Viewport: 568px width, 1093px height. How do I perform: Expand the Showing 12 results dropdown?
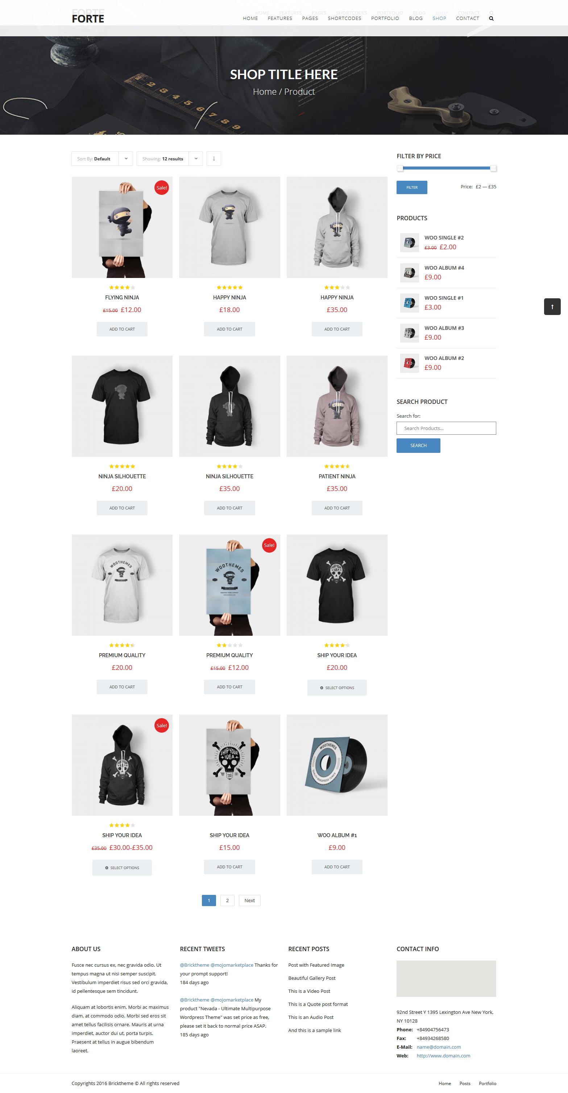tap(170, 159)
